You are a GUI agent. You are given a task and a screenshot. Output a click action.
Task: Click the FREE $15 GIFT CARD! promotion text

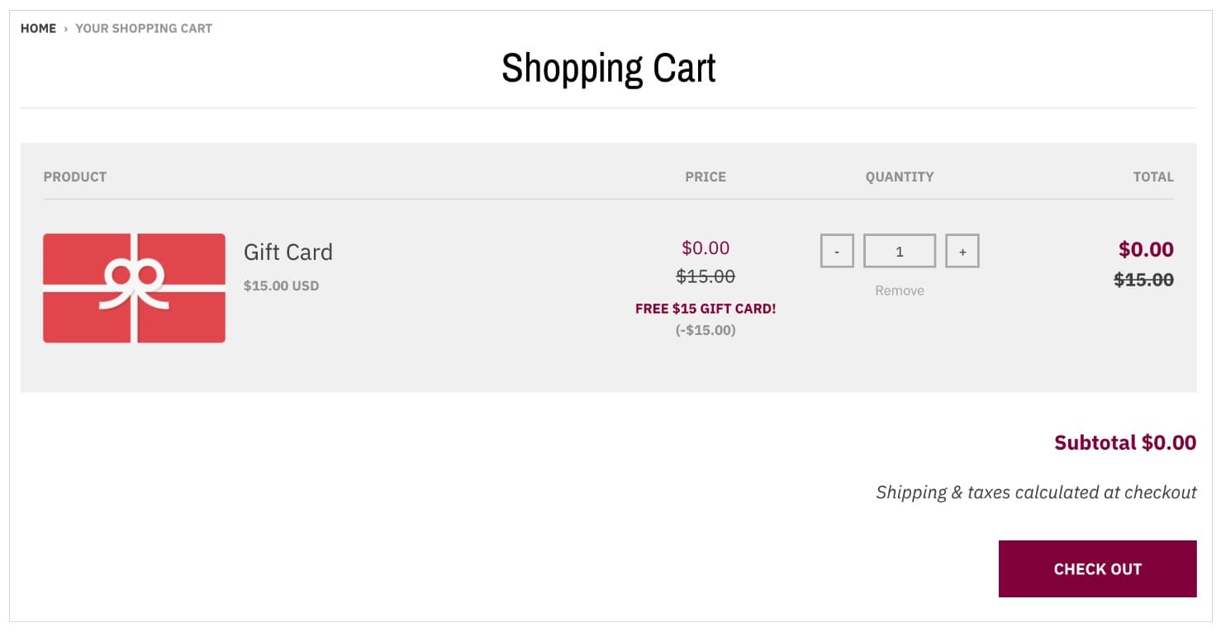[706, 309]
